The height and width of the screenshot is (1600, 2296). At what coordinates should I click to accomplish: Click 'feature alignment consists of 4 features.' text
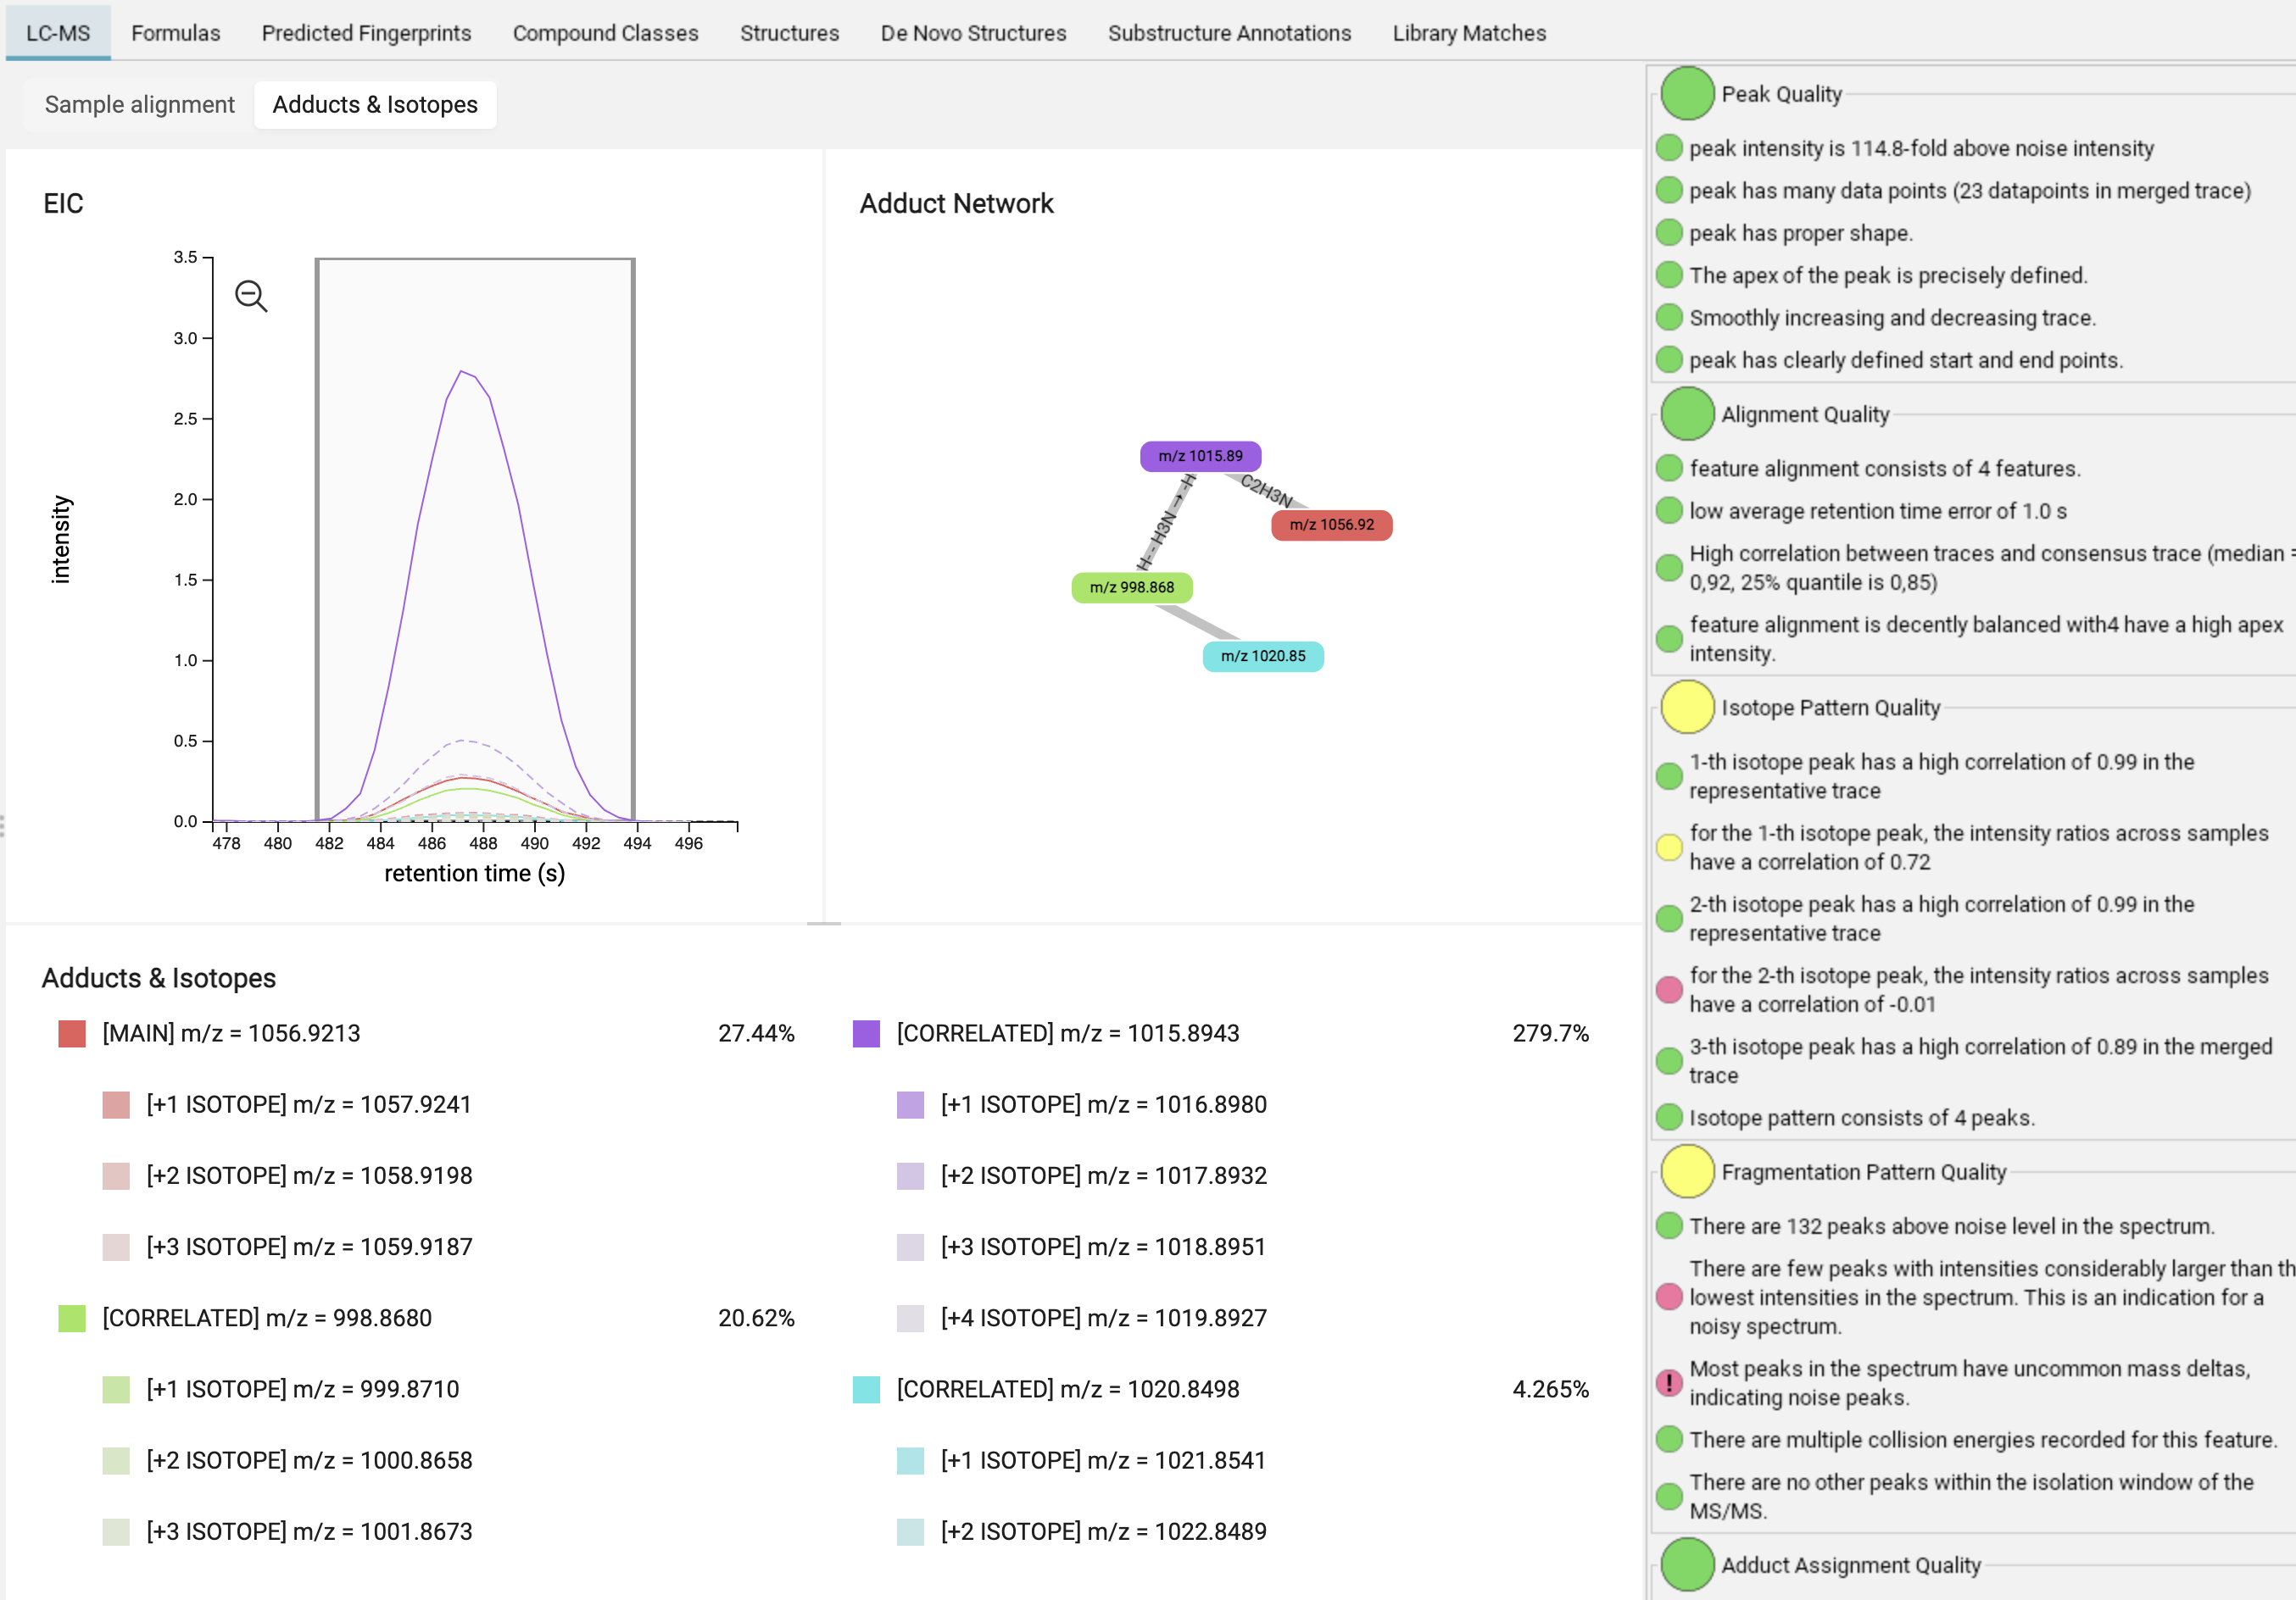tap(1885, 469)
